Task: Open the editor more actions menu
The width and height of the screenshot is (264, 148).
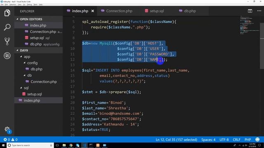Action: coord(259,11)
